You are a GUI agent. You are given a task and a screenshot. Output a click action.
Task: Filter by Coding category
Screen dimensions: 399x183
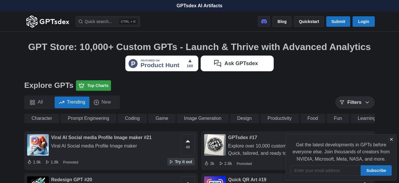click(132, 118)
